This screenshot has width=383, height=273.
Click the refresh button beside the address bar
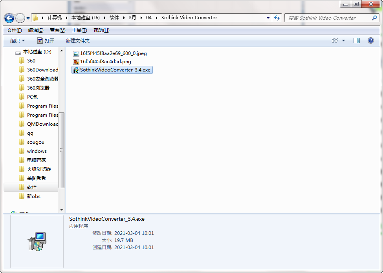(277, 18)
